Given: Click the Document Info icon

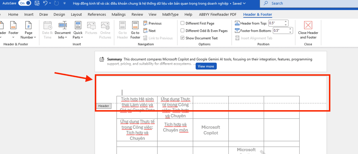Looking at the screenshot, I should (x=63, y=25).
